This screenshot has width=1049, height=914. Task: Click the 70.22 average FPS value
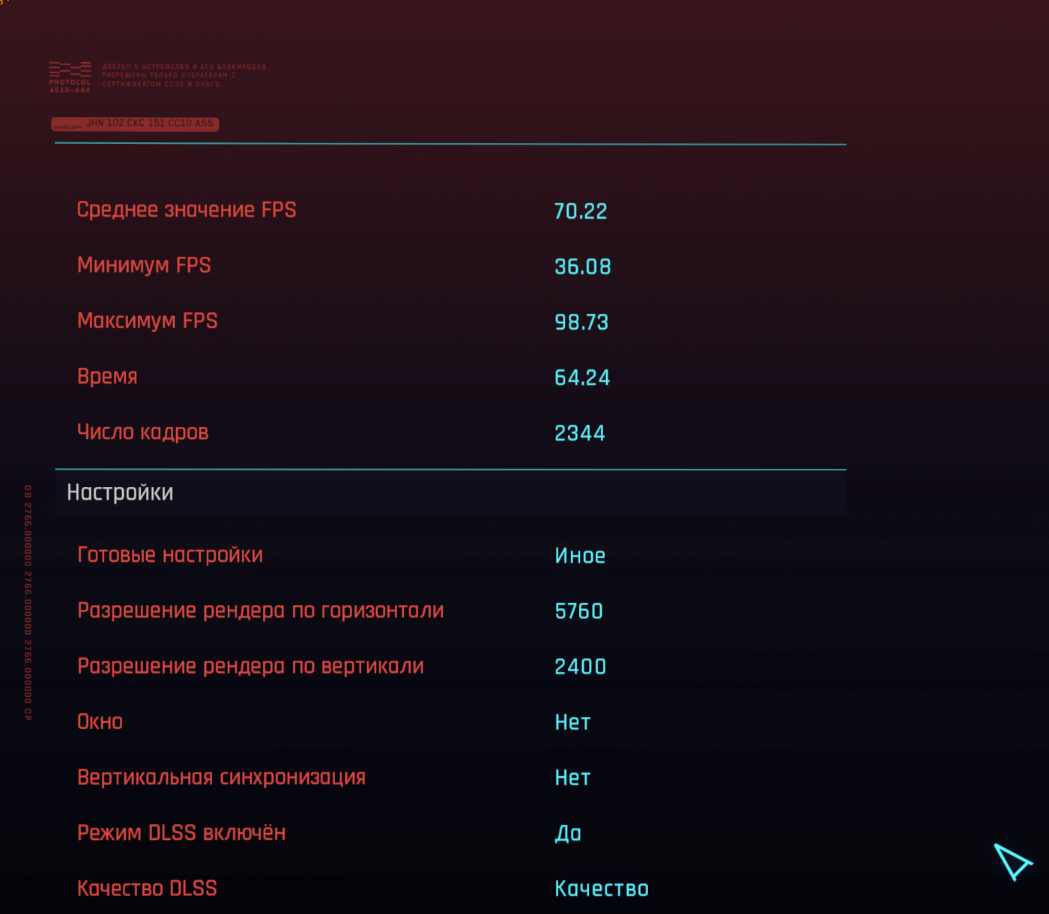coord(581,211)
